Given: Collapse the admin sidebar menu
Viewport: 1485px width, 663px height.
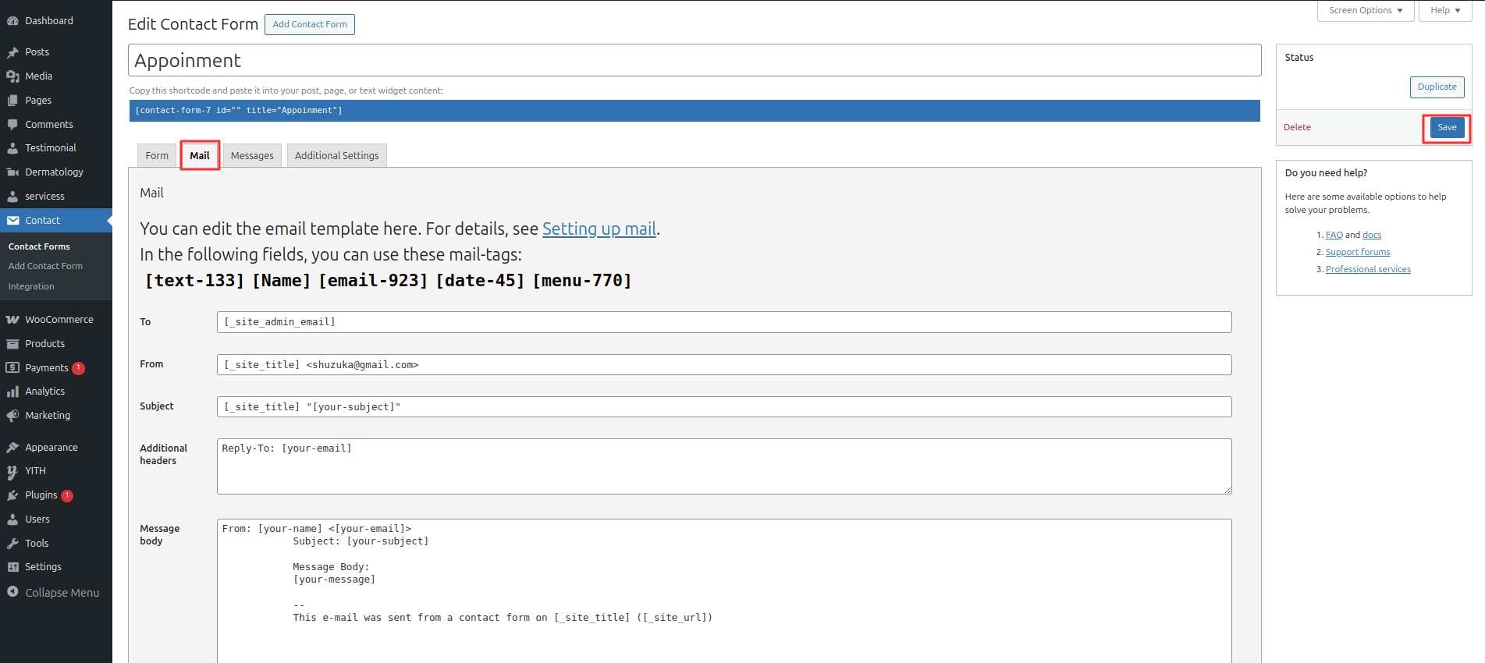Looking at the screenshot, I should click(53, 593).
